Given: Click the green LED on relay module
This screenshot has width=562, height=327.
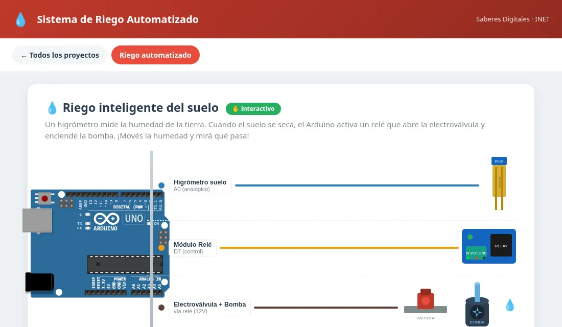Looking at the screenshot, I should [x=470, y=237].
